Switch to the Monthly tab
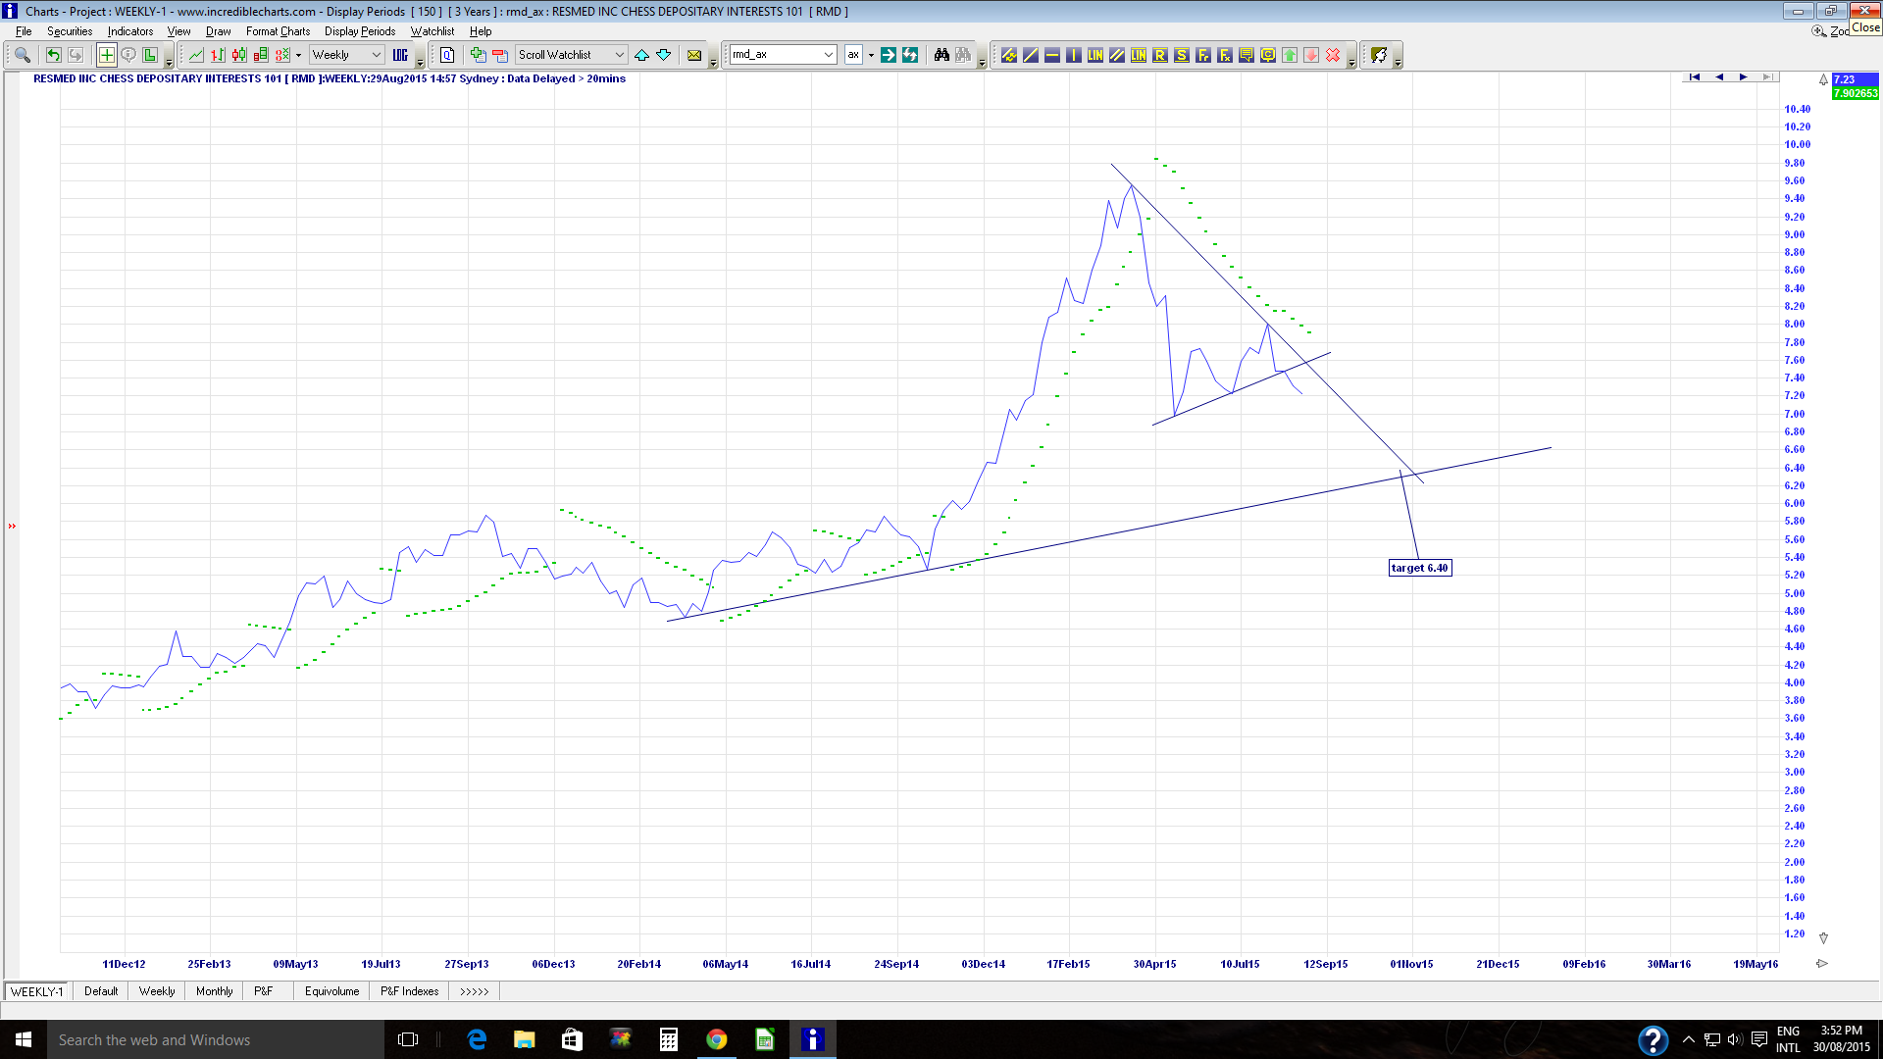1883x1059 pixels. 214,991
